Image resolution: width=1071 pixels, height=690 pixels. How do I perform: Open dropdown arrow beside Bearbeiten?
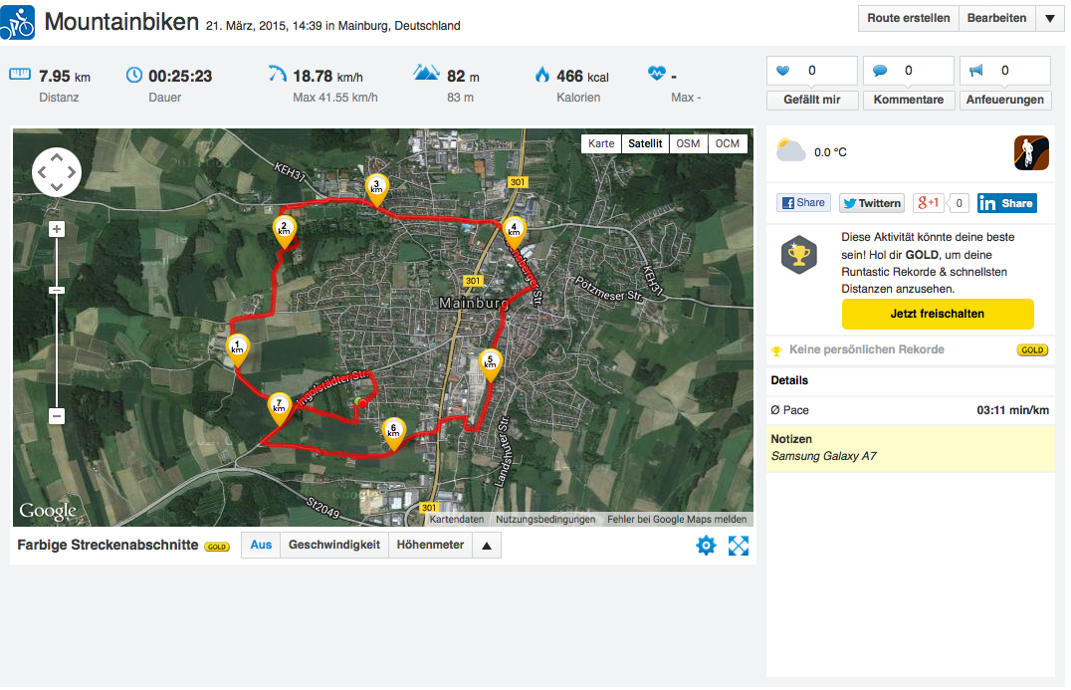(x=1050, y=18)
